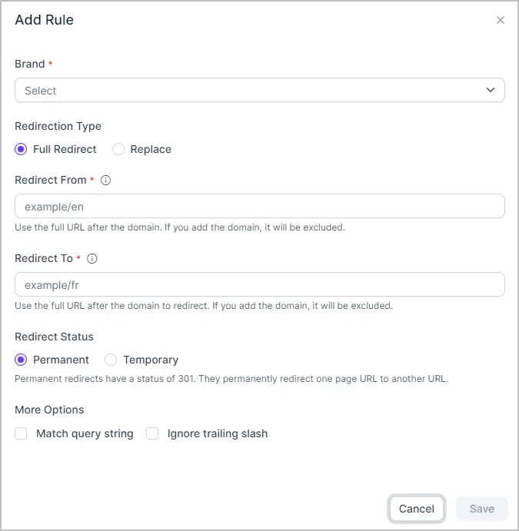Click the More Options heading
Image resolution: width=519 pixels, height=531 pixels.
click(x=49, y=410)
